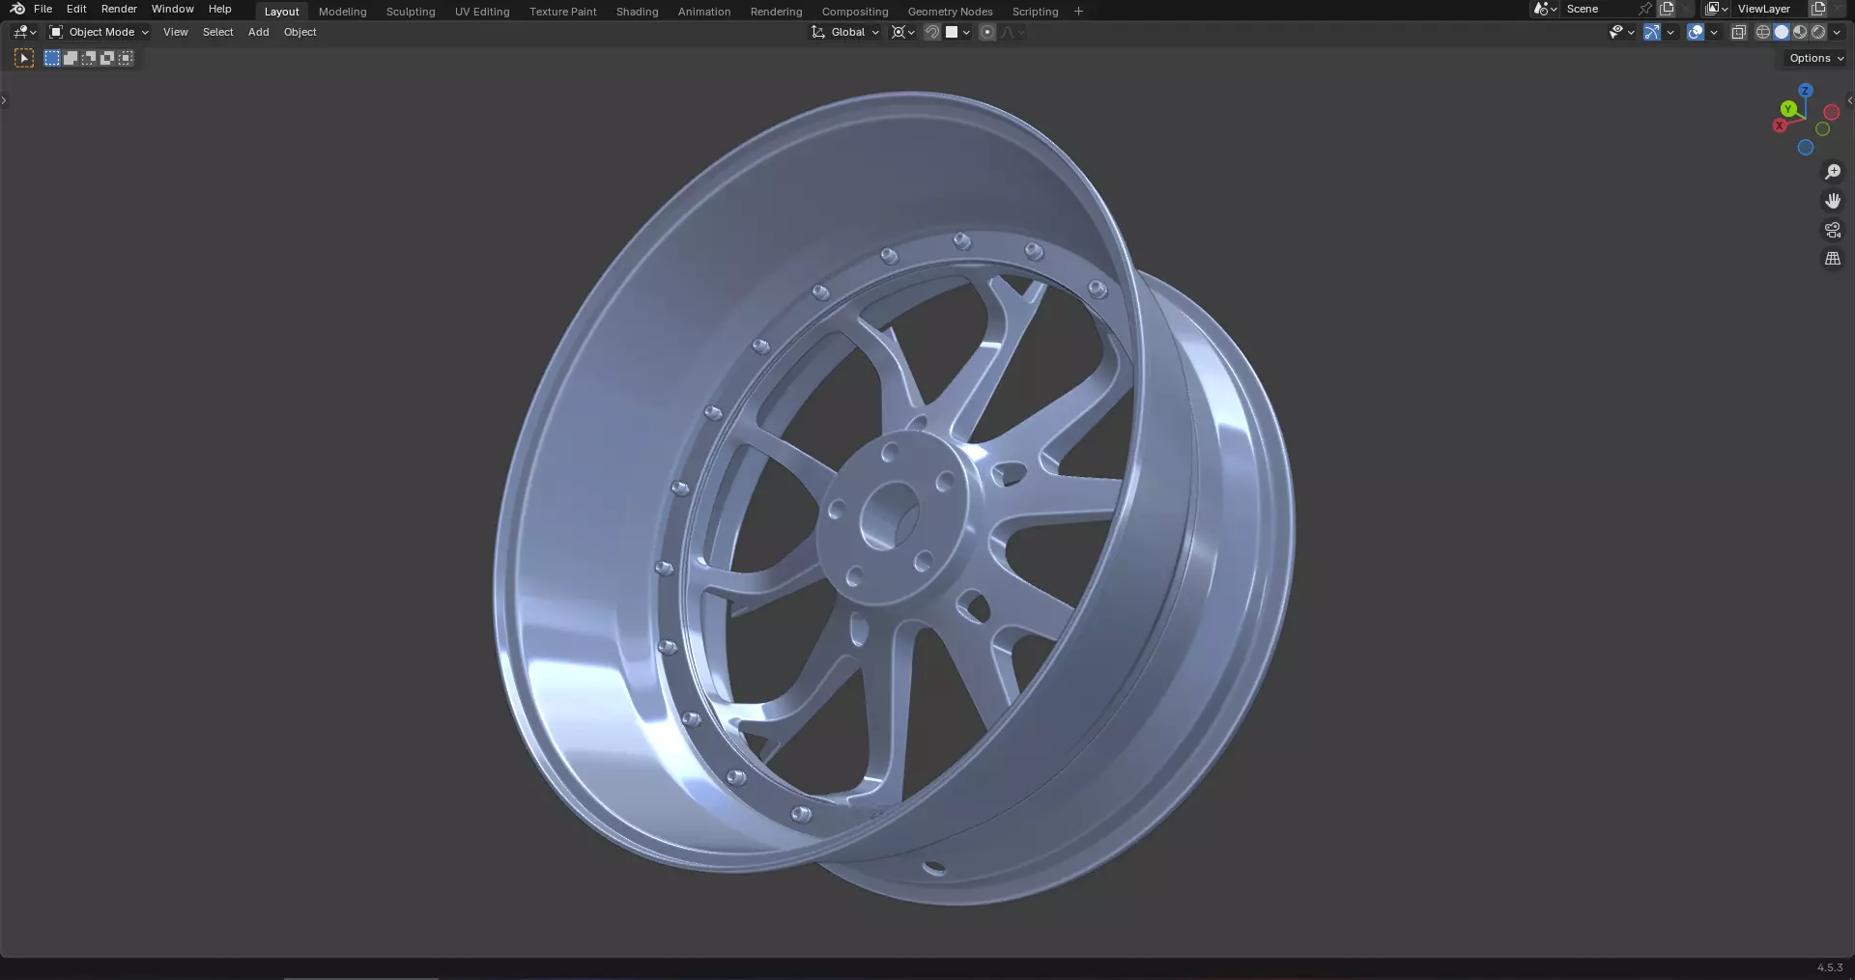Open the transform pivot point dropdown
Screen dimensions: 1855x980
pos(903,32)
